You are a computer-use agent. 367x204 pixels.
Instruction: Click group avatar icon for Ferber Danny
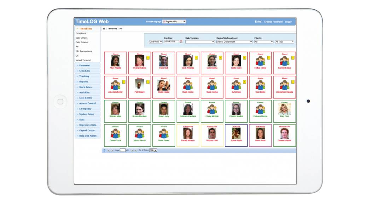[x=260, y=61]
